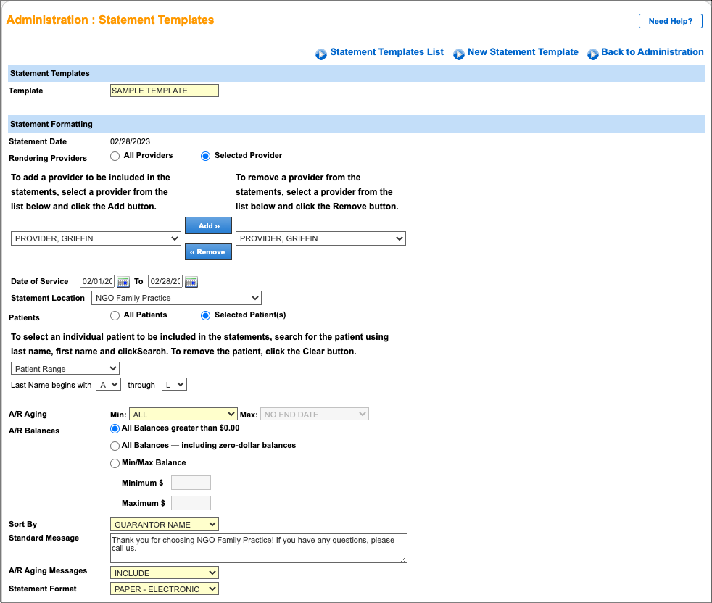The height and width of the screenshot is (603, 712).
Task: Open the Patient Range dropdown
Action: (65, 368)
